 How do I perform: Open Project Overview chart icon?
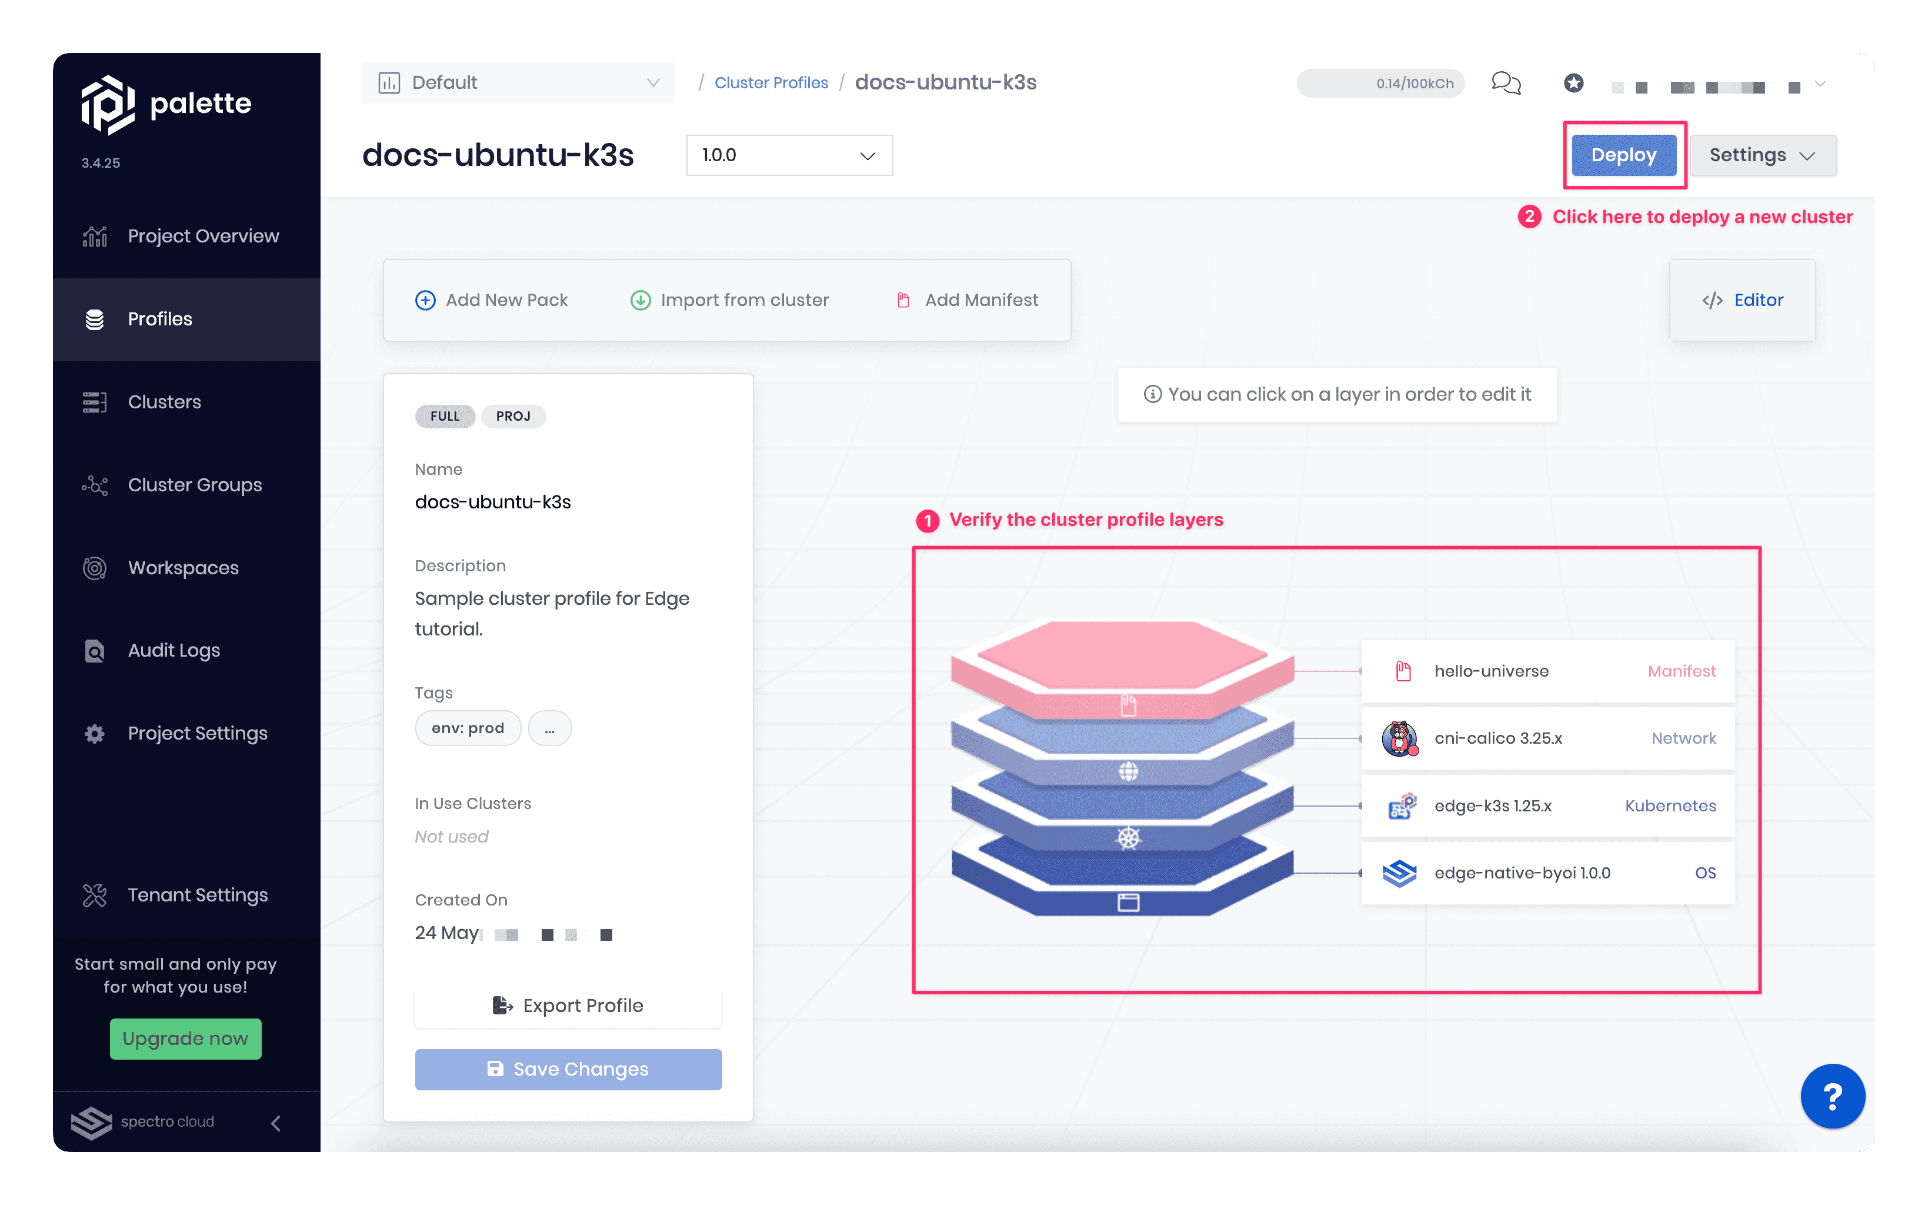pyautogui.click(x=95, y=236)
